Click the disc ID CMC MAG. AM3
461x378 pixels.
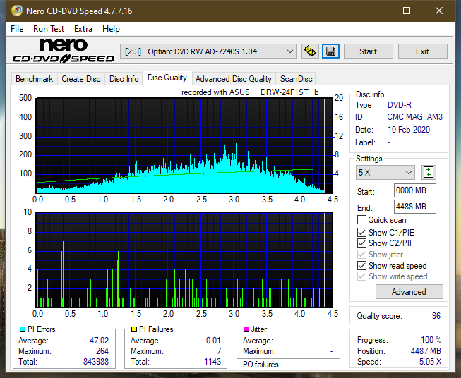tap(414, 117)
